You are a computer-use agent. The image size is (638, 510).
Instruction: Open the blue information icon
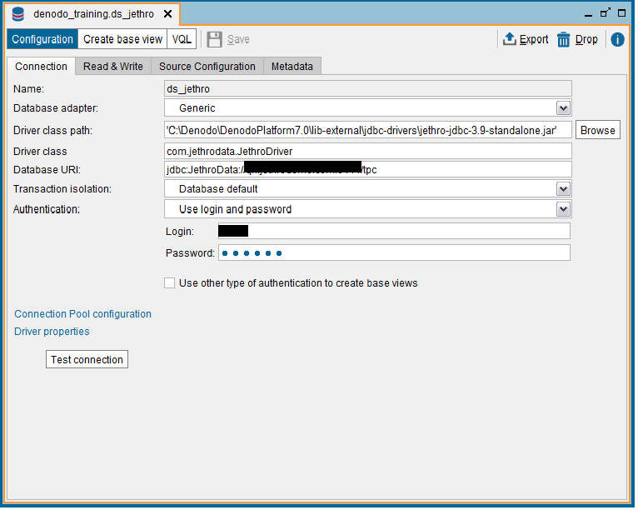[x=617, y=39]
